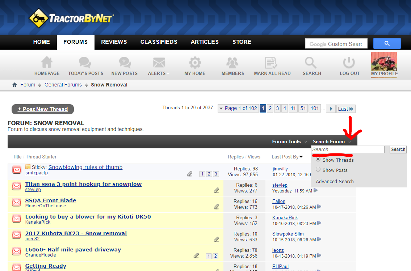Click Mark All Read document icon
The image size is (411, 271).
272,63
